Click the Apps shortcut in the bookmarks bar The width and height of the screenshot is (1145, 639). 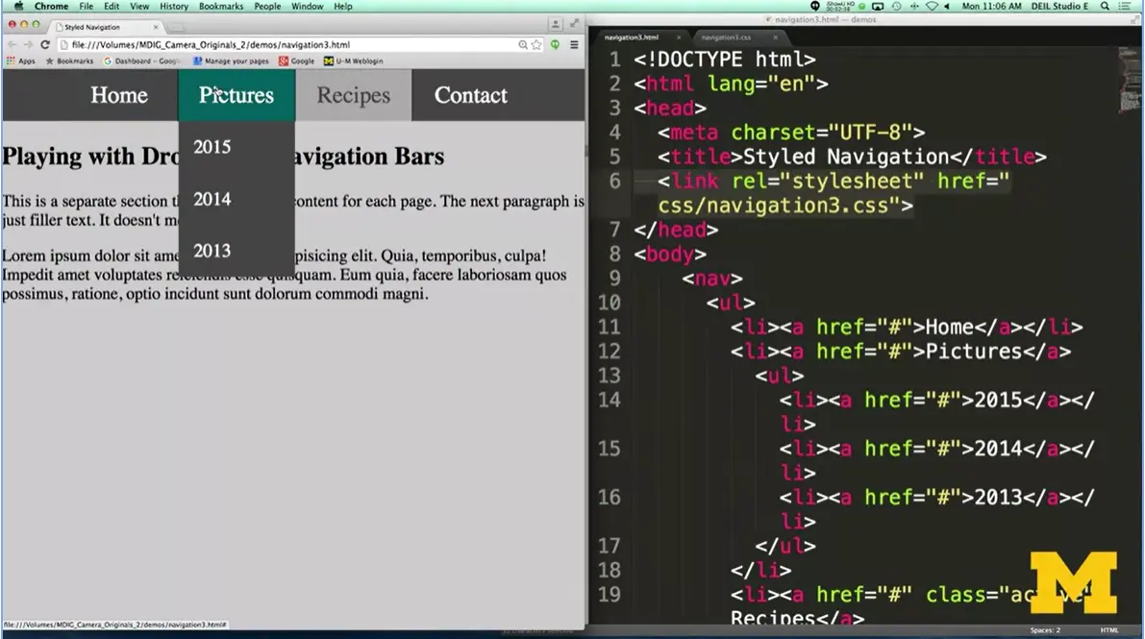[26, 61]
